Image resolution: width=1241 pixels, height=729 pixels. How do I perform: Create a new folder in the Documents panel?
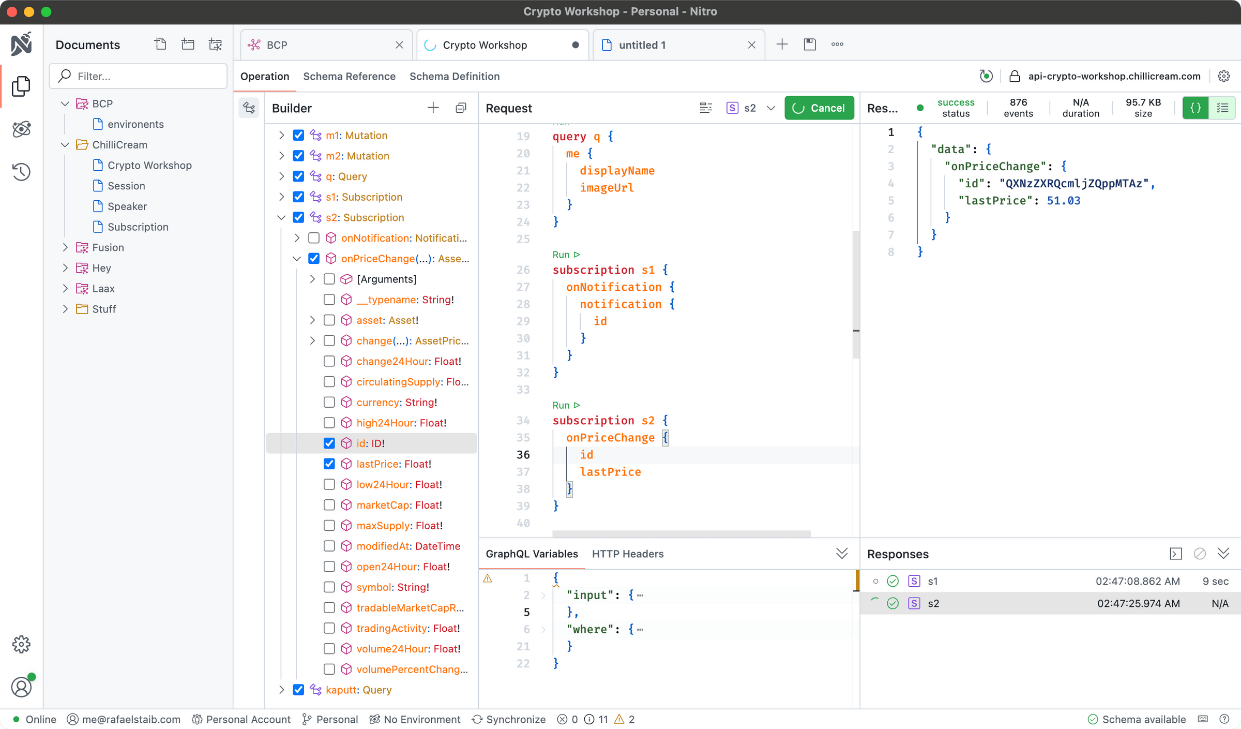pyautogui.click(x=188, y=44)
